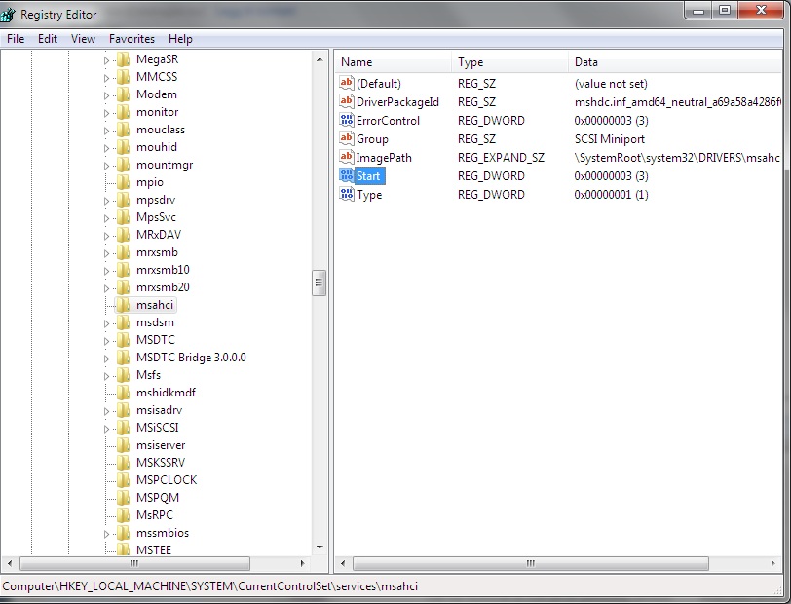The image size is (791, 604).
Task: Open the File menu
Action: point(16,39)
